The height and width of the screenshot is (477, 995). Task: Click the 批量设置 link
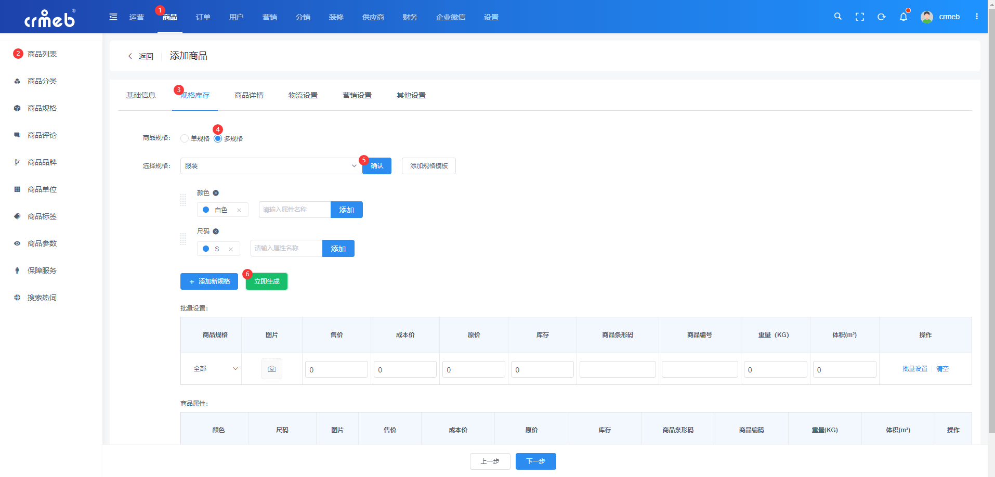tap(915, 369)
